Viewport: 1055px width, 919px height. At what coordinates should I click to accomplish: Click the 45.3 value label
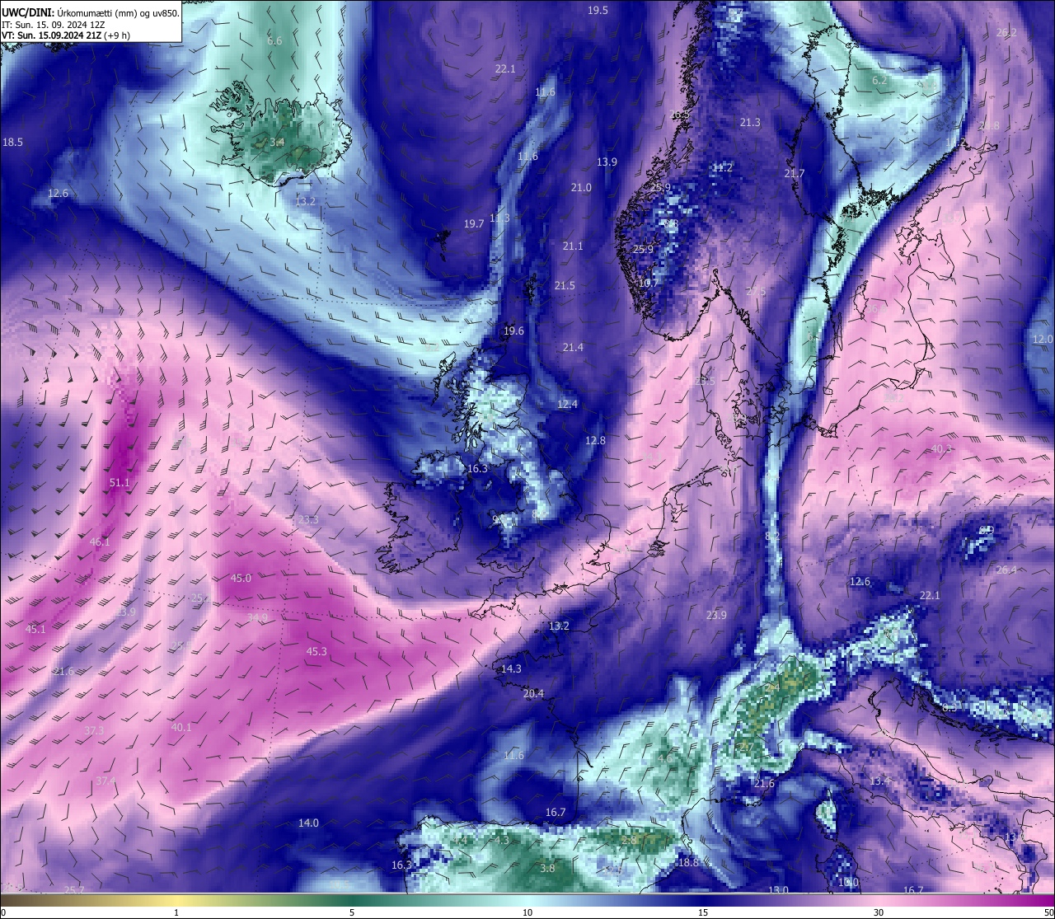pos(316,651)
